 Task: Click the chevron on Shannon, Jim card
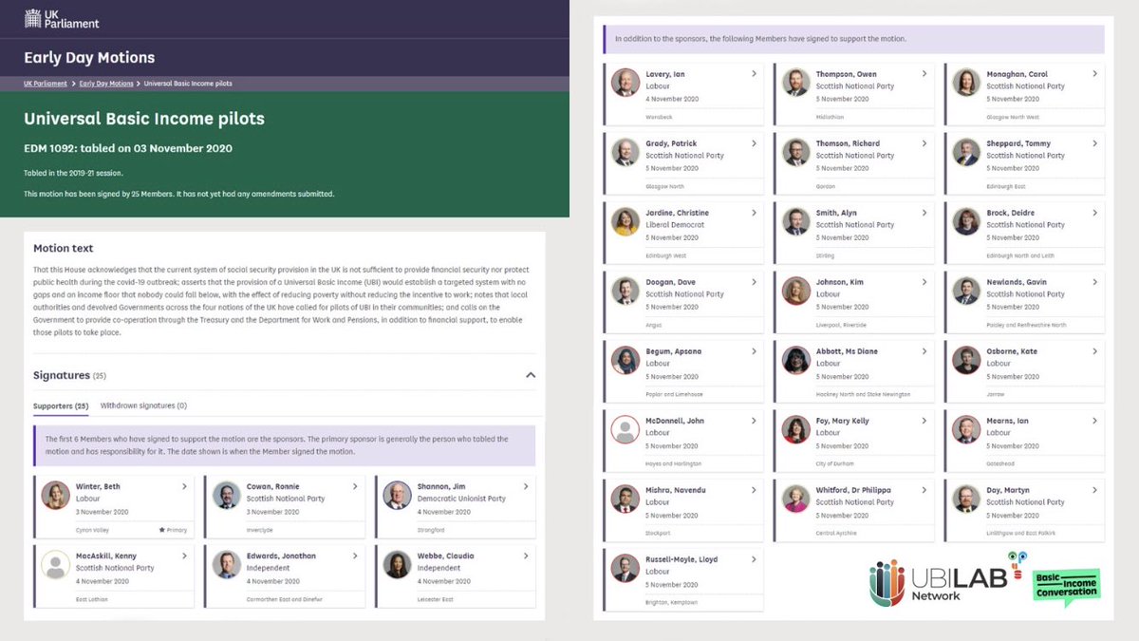pos(526,486)
